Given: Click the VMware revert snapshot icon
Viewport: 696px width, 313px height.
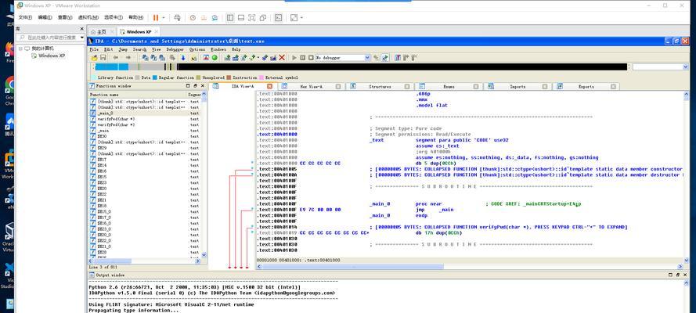Looking at the screenshot, I should [204, 18].
